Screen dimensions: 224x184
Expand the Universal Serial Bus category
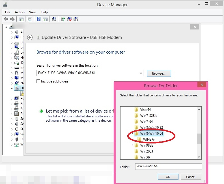(x=12, y=139)
